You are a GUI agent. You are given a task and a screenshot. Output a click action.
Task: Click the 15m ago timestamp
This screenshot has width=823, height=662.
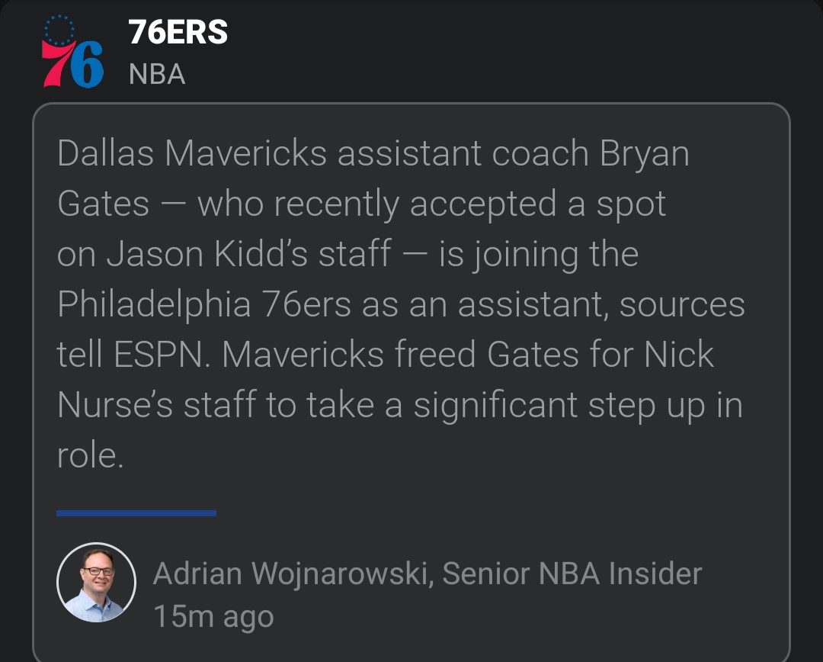pos(213,616)
